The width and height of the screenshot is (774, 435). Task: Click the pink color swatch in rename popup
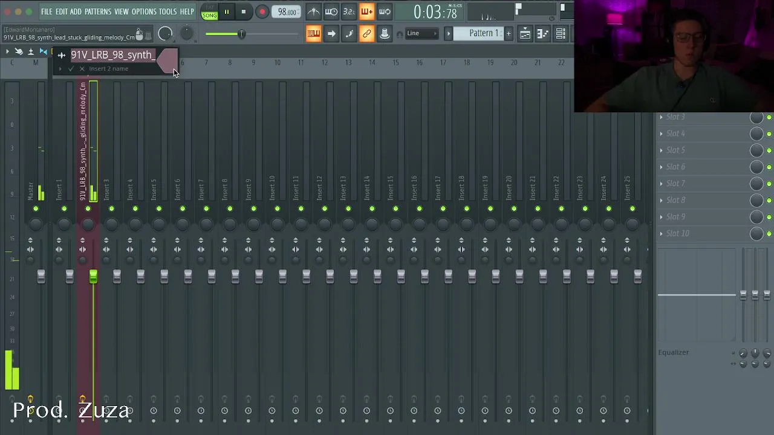click(x=167, y=60)
